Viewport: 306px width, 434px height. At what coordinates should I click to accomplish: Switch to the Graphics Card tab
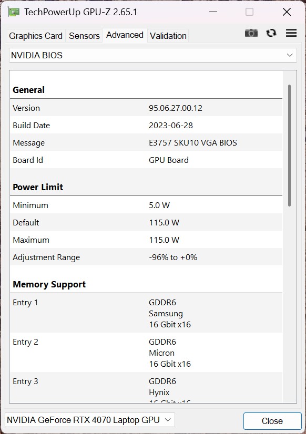[x=36, y=36]
